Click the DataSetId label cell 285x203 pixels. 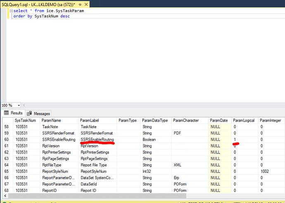click(x=97, y=184)
